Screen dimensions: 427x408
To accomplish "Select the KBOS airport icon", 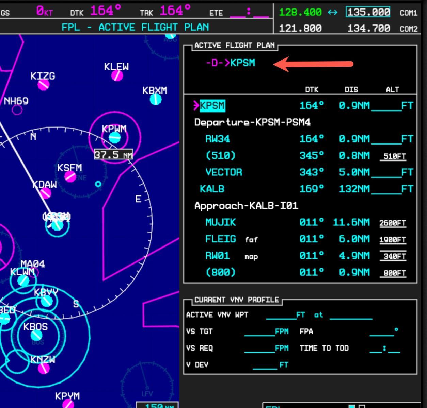I will point(36,335).
